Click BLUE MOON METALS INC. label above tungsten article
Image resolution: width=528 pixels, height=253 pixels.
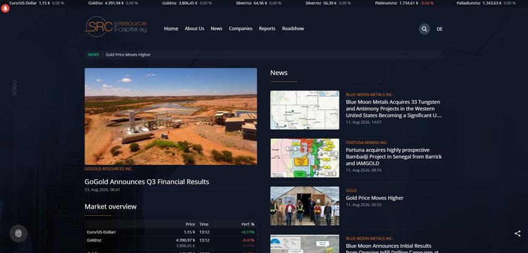369,95
